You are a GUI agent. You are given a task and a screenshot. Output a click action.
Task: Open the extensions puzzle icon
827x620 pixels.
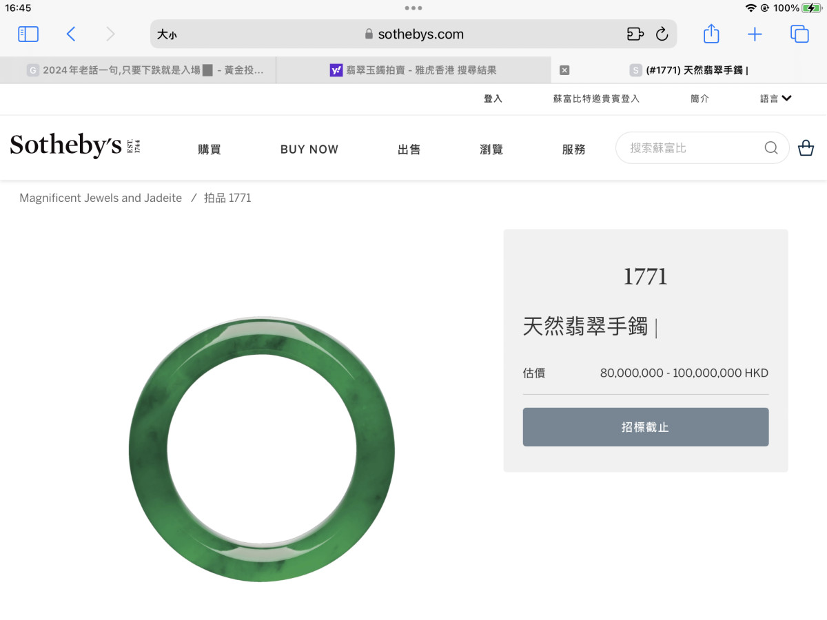[x=635, y=34]
